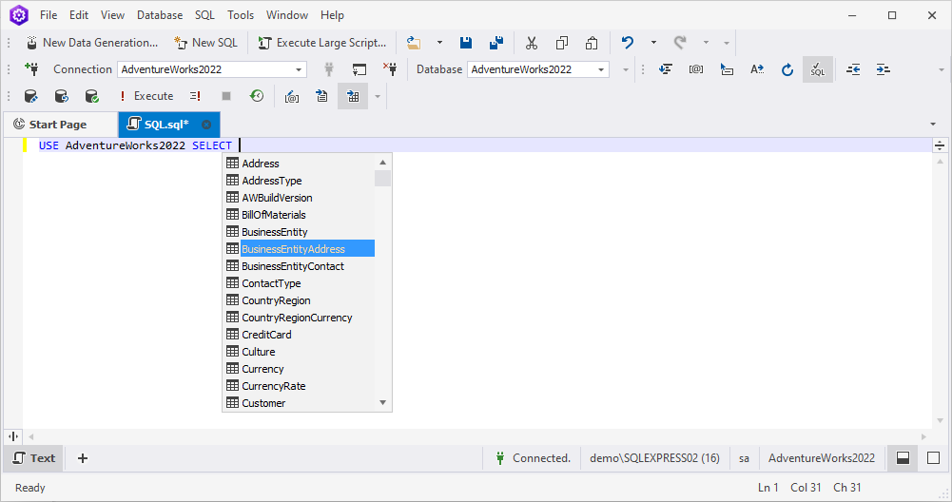This screenshot has width=952, height=502.
Task: Save the current SQL document
Action: 466,43
